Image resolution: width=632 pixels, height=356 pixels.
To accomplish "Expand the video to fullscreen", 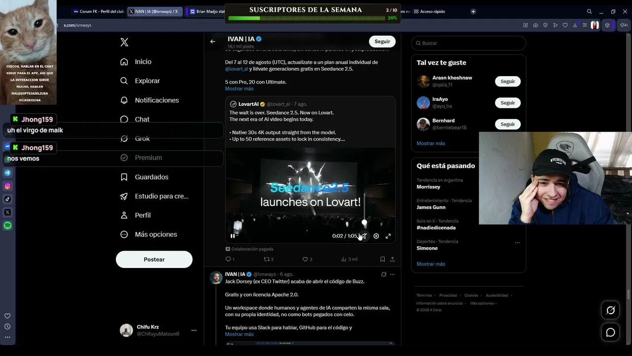I will click(x=388, y=236).
